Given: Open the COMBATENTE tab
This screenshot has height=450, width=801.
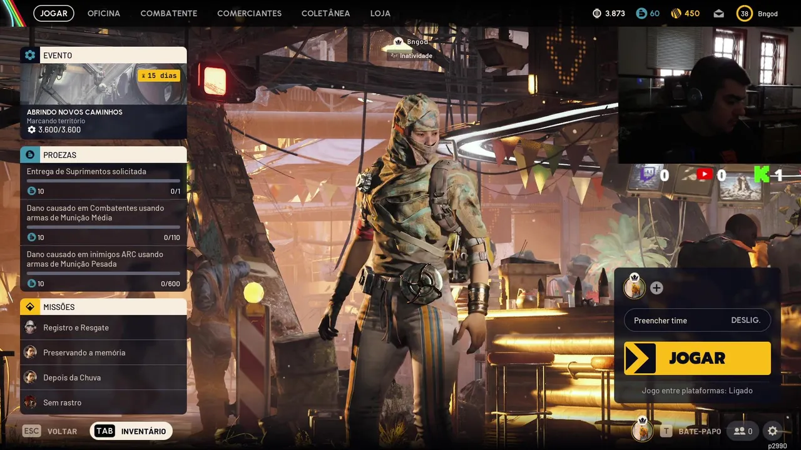Looking at the screenshot, I should 169,13.
